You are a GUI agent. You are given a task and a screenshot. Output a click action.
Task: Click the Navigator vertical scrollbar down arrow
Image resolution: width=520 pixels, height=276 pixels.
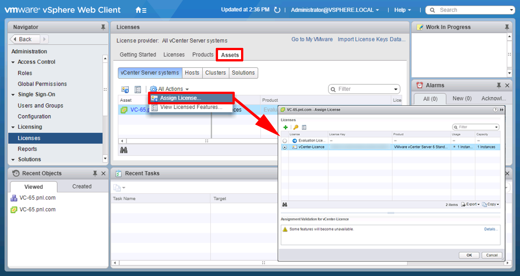click(105, 159)
